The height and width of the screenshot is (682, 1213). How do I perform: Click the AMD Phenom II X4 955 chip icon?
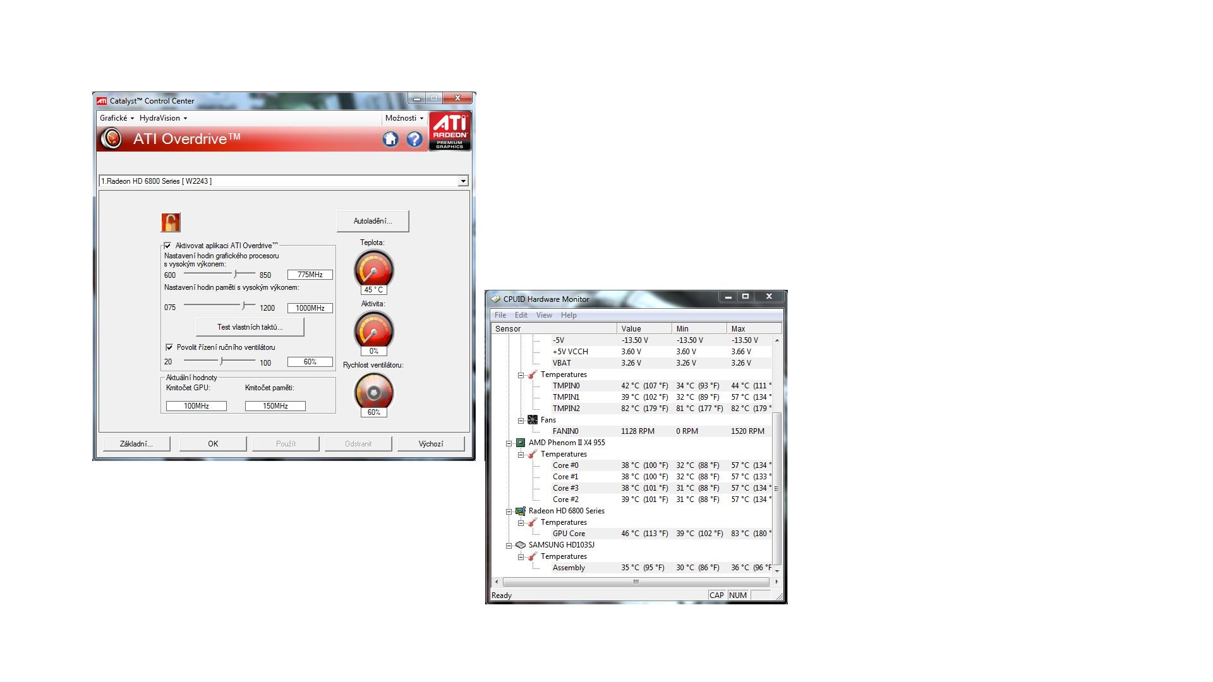[x=521, y=443]
